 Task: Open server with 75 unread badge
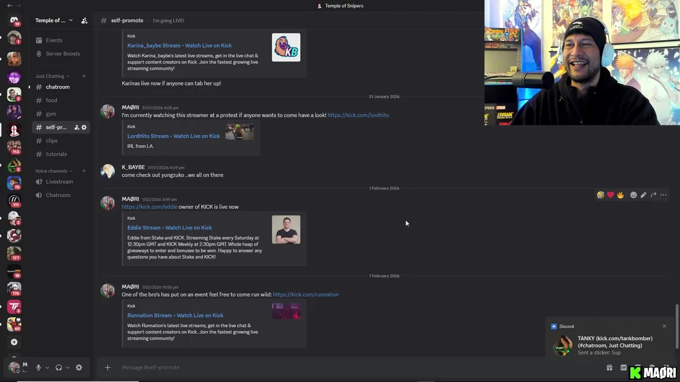coord(14,183)
